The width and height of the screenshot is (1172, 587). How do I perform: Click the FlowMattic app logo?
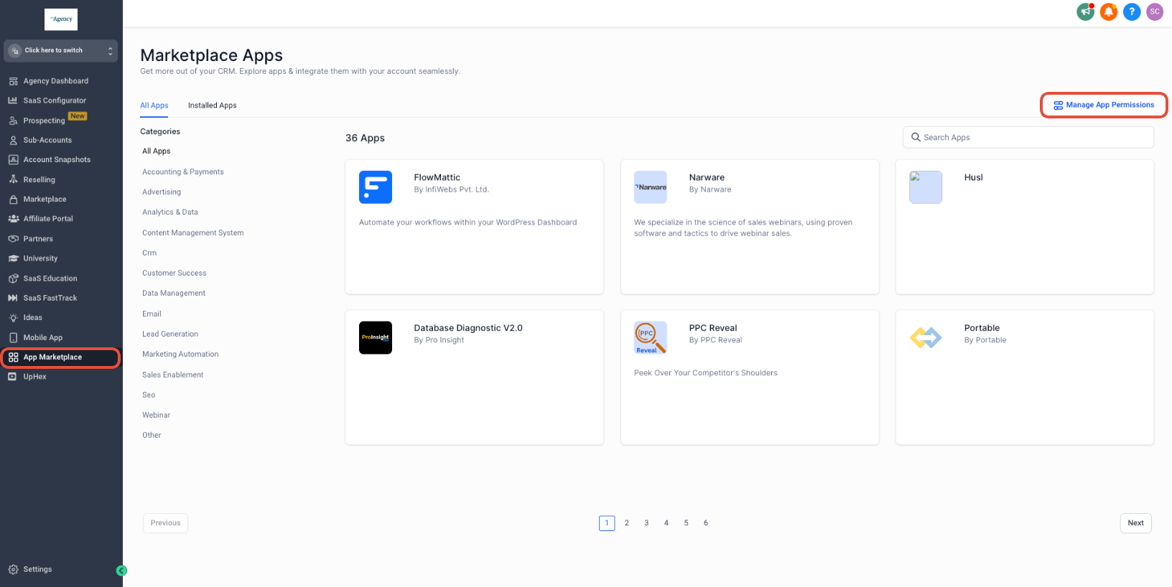coord(376,187)
